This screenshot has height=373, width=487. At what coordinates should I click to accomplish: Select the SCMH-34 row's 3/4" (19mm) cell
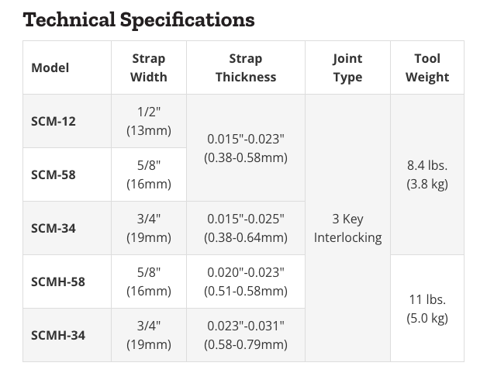[149, 335]
